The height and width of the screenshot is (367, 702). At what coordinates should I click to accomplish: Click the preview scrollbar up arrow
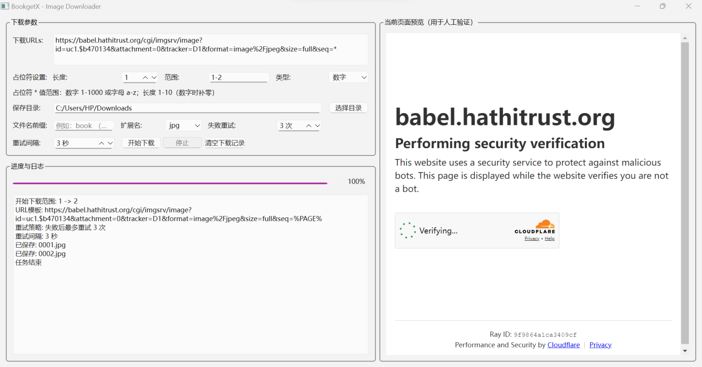click(685, 38)
